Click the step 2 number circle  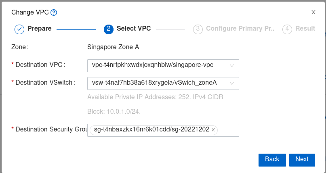coord(108,29)
